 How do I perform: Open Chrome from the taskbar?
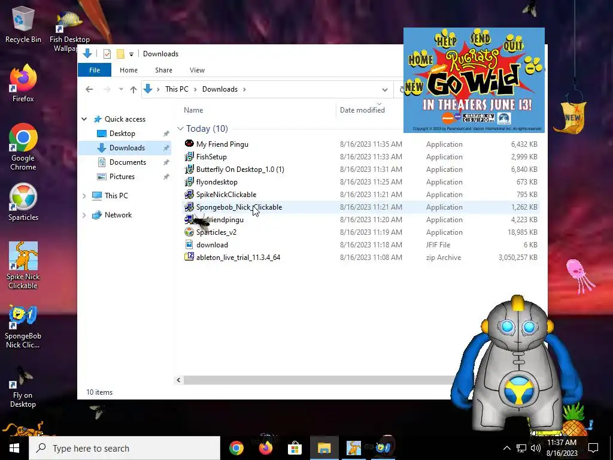(x=236, y=448)
